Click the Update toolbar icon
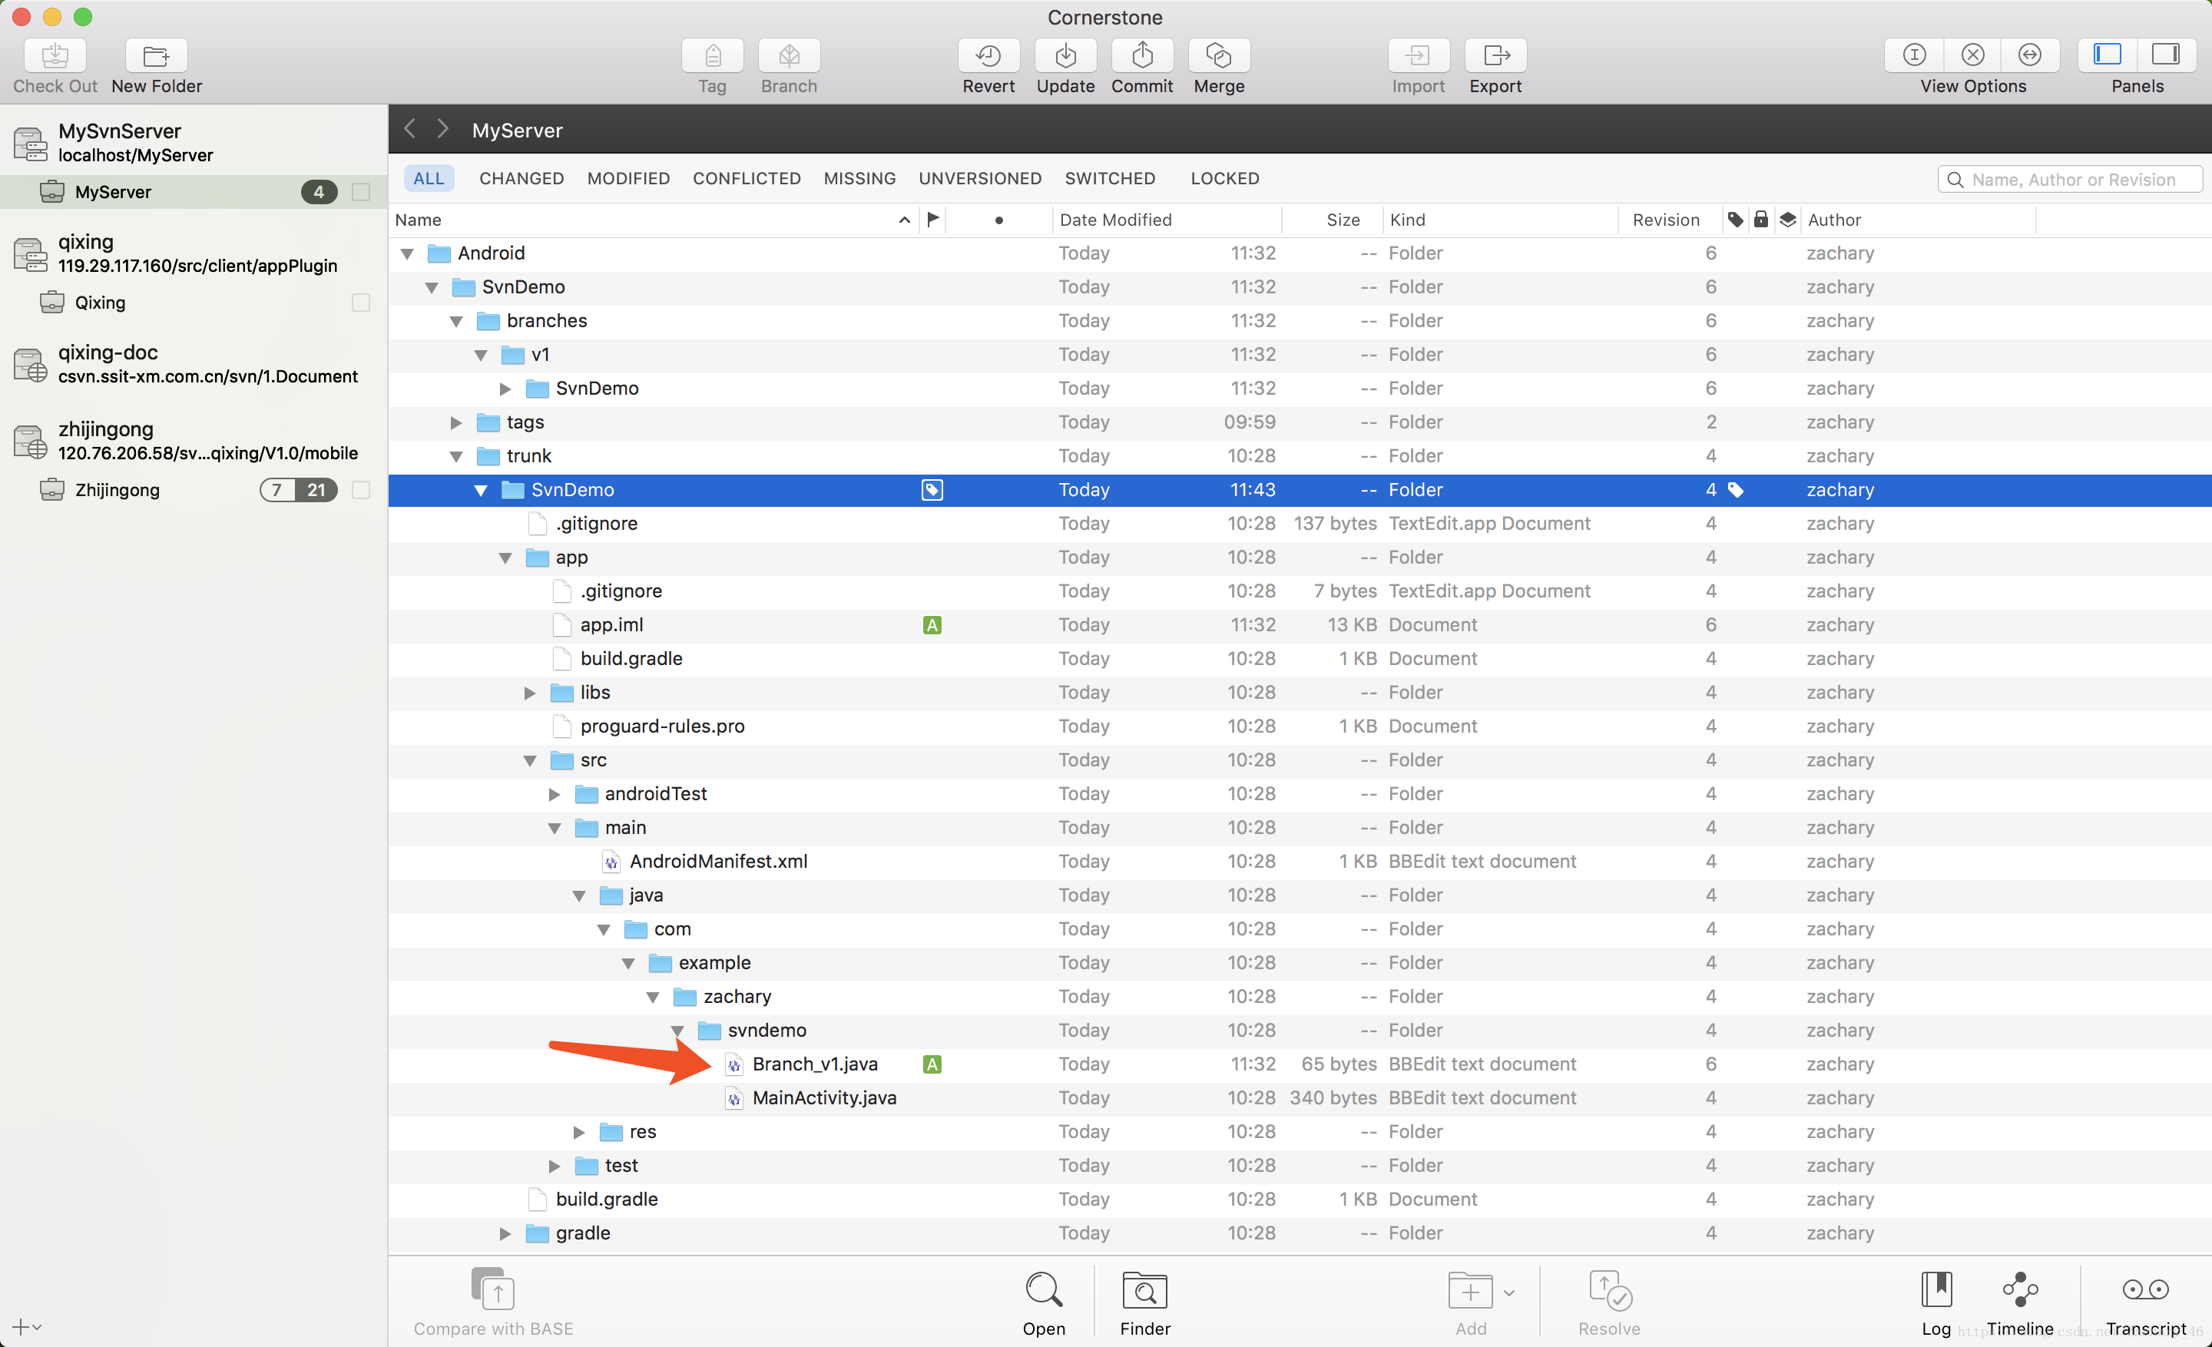The width and height of the screenshot is (2212, 1347). [1065, 55]
